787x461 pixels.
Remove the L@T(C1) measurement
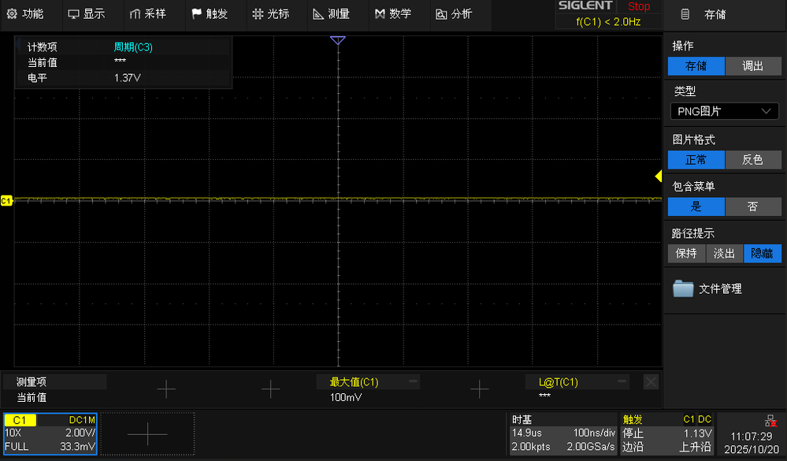[x=622, y=381]
